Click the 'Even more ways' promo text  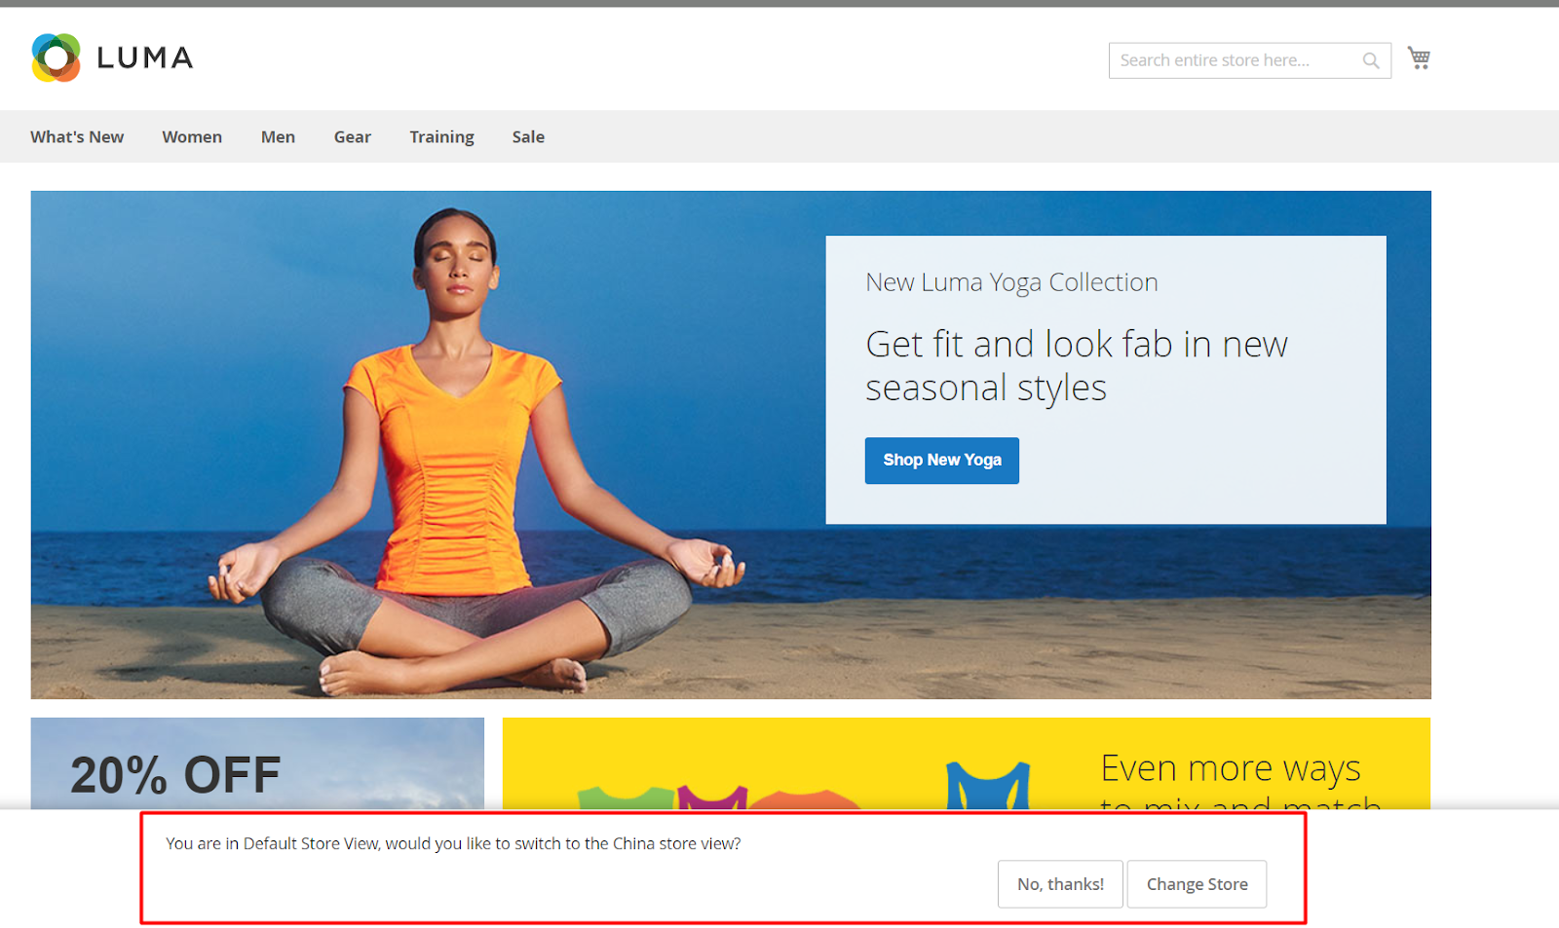point(1231,768)
